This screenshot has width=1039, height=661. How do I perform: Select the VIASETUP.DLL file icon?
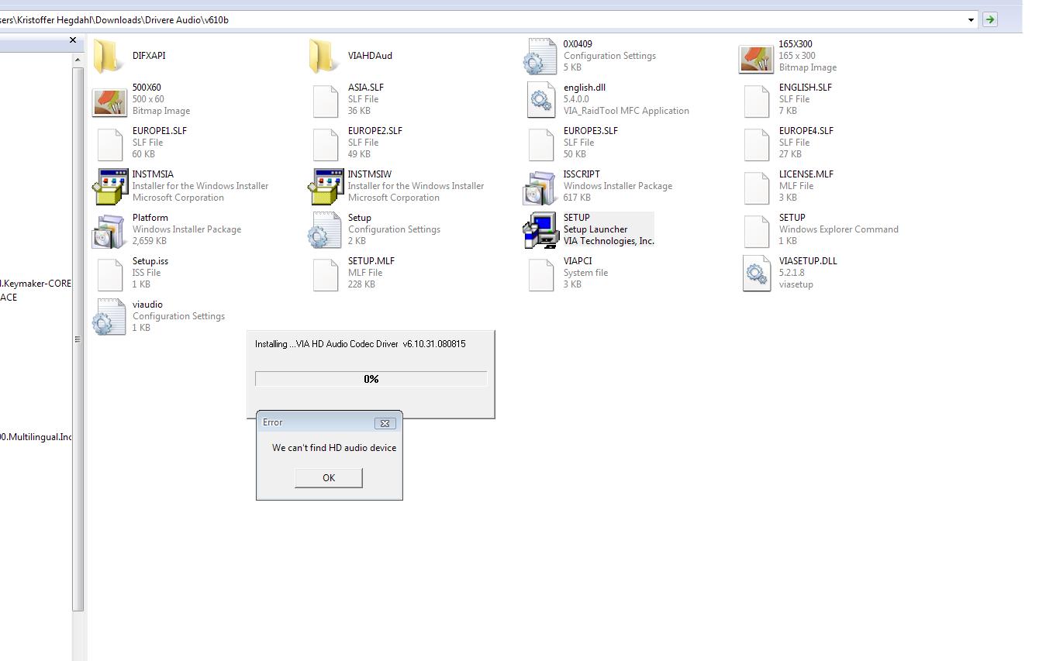tap(756, 274)
